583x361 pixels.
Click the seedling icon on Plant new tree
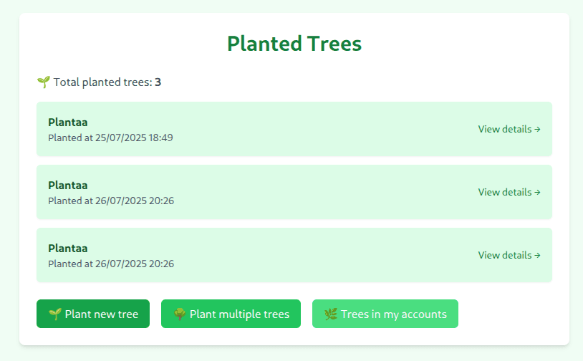pyautogui.click(x=54, y=314)
